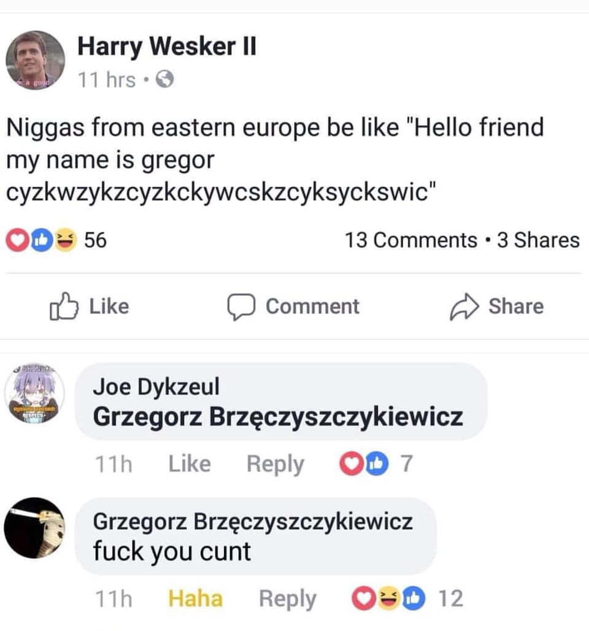Open Harry Wesker II's profile picture
This screenshot has width=589, height=631.
(36, 60)
